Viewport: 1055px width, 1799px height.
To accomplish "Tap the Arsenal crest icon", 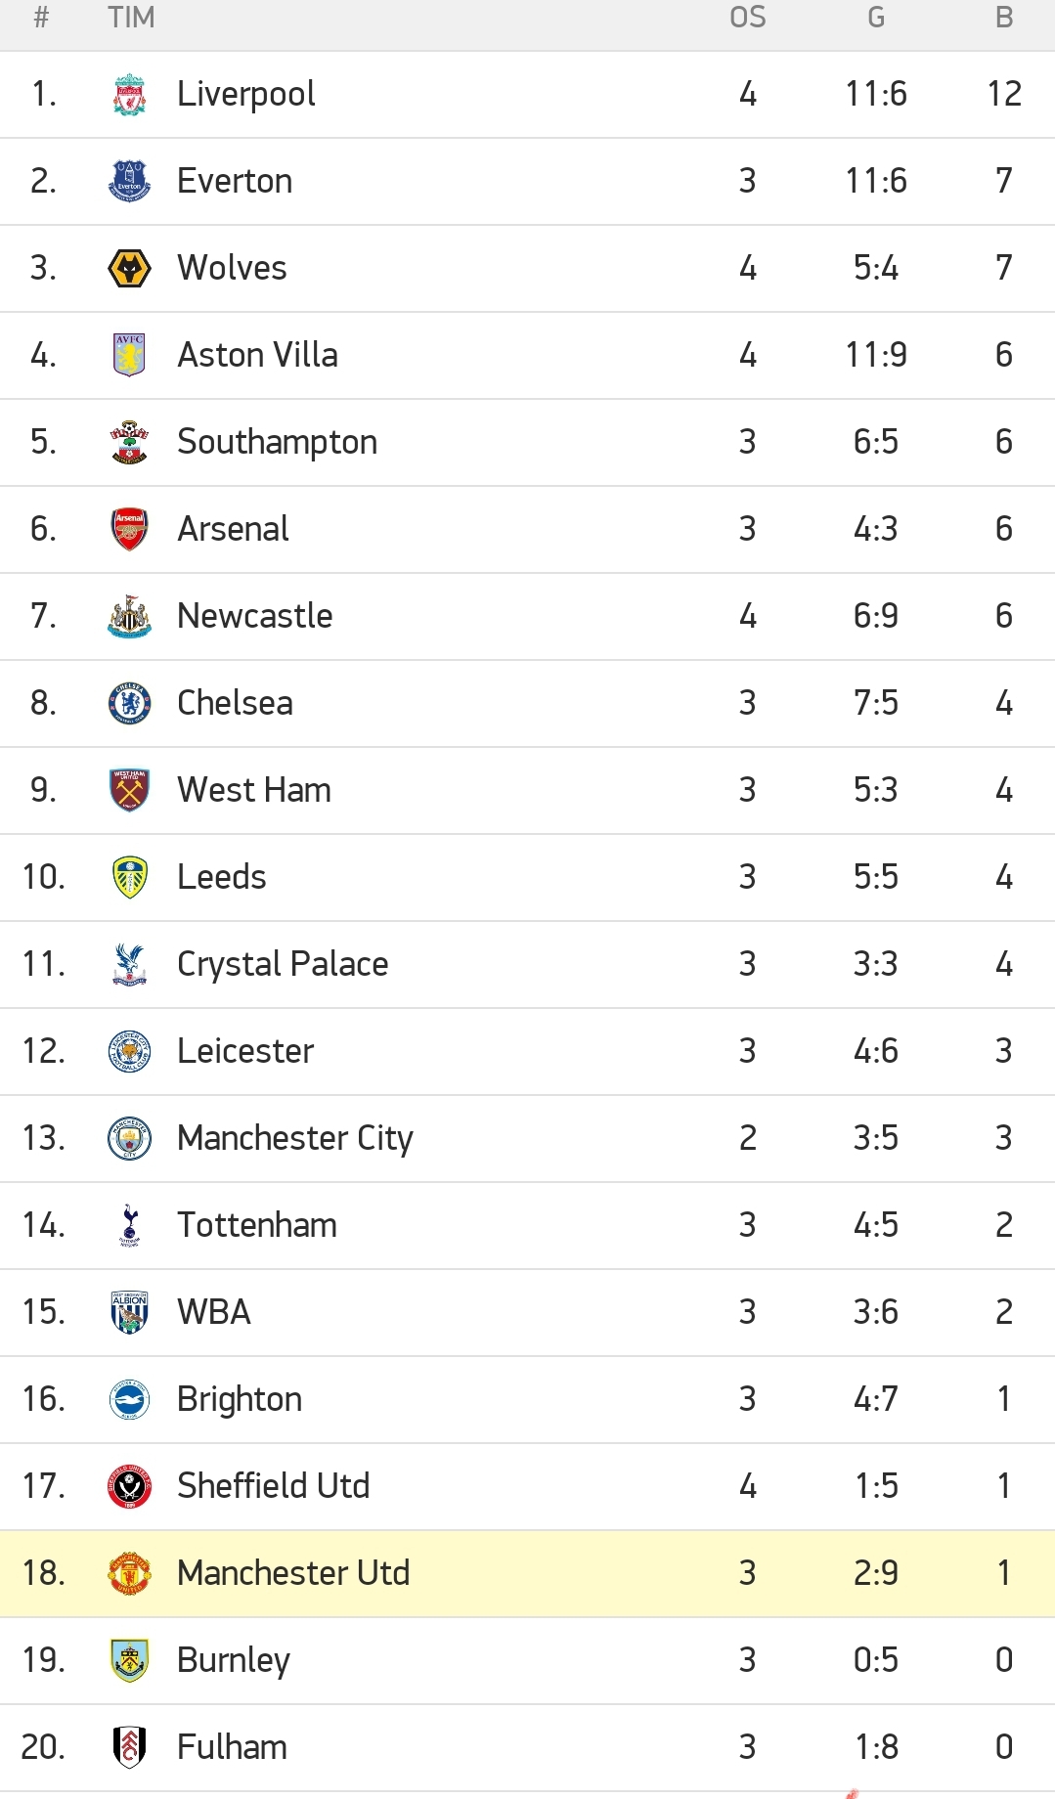I will click(x=129, y=530).
